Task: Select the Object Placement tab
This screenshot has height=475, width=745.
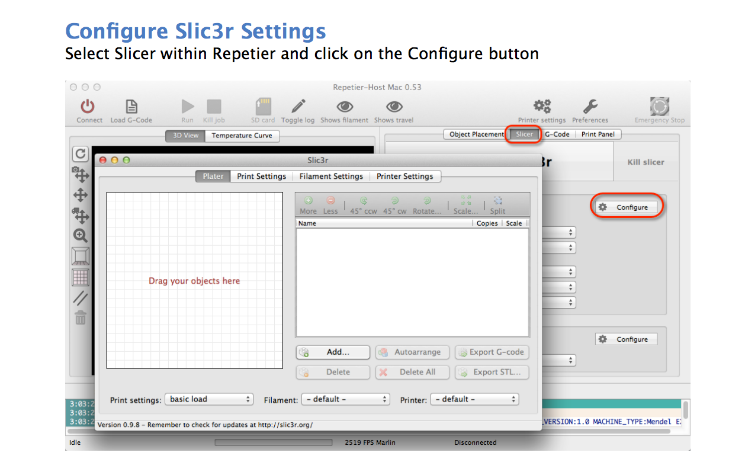Action: tap(476, 134)
